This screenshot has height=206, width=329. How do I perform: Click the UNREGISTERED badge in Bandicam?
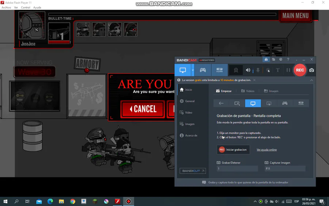click(207, 60)
